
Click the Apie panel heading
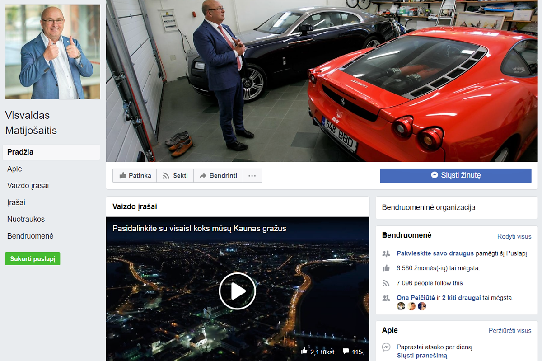[390, 330]
